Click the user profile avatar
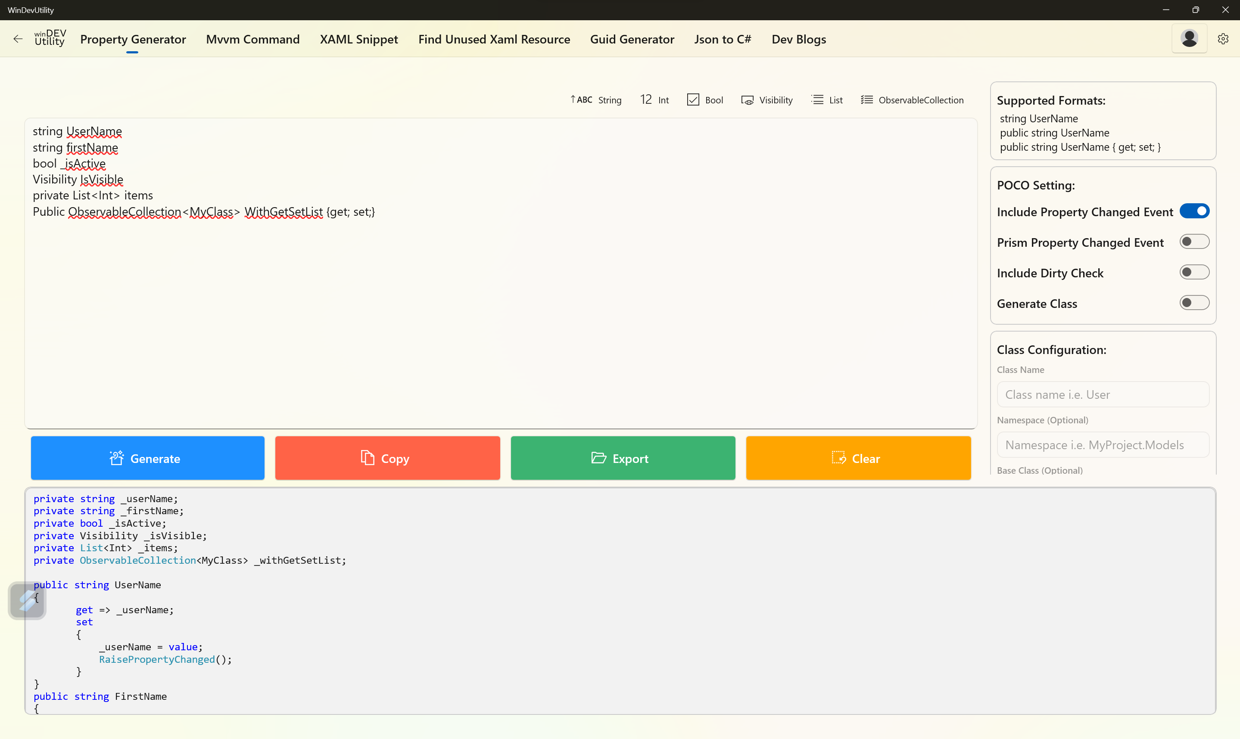1240x739 pixels. click(x=1189, y=39)
